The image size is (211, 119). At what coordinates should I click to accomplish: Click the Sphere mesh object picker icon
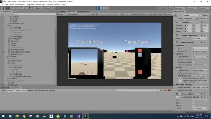click(x=207, y=39)
